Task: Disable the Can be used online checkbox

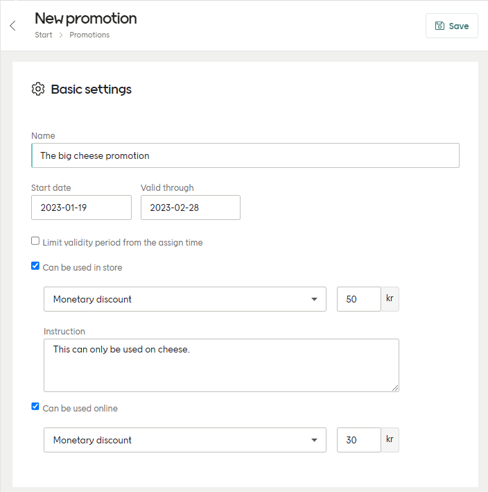Action: click(35, 407)
